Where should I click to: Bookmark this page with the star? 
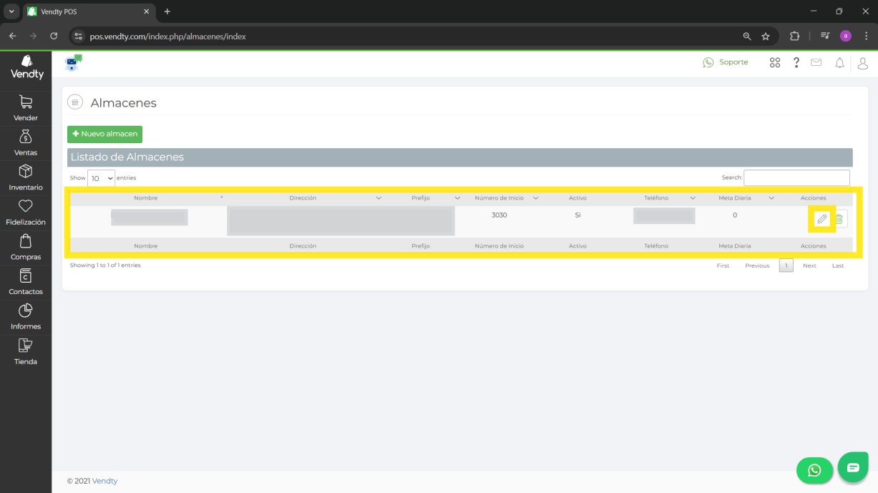coord(766,36)
